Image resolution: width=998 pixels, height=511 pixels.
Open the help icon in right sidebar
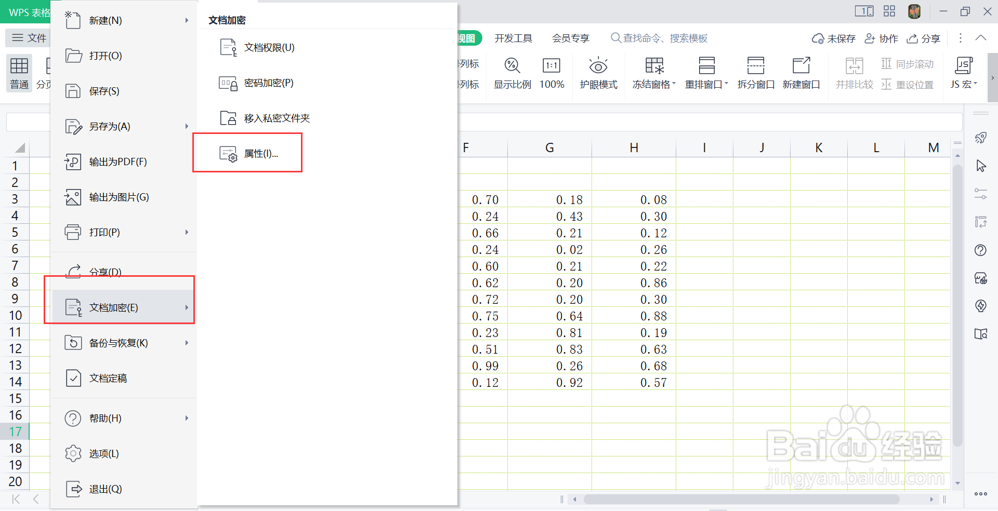tap(981, 250)
